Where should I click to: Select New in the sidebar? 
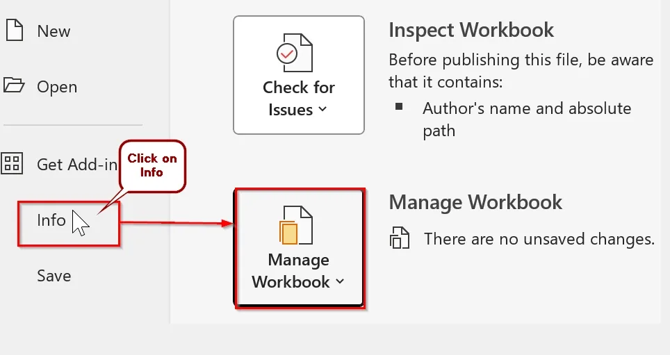pos(54,31)
